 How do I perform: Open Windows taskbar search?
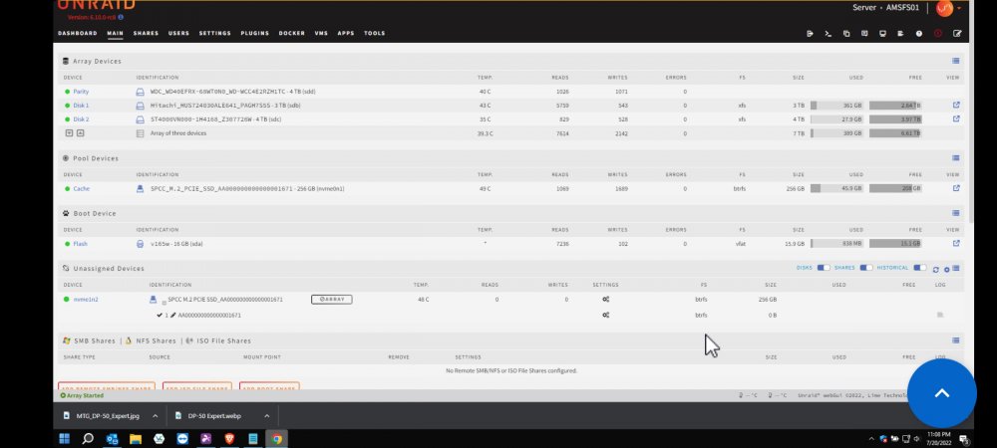(x=88, y=438)
